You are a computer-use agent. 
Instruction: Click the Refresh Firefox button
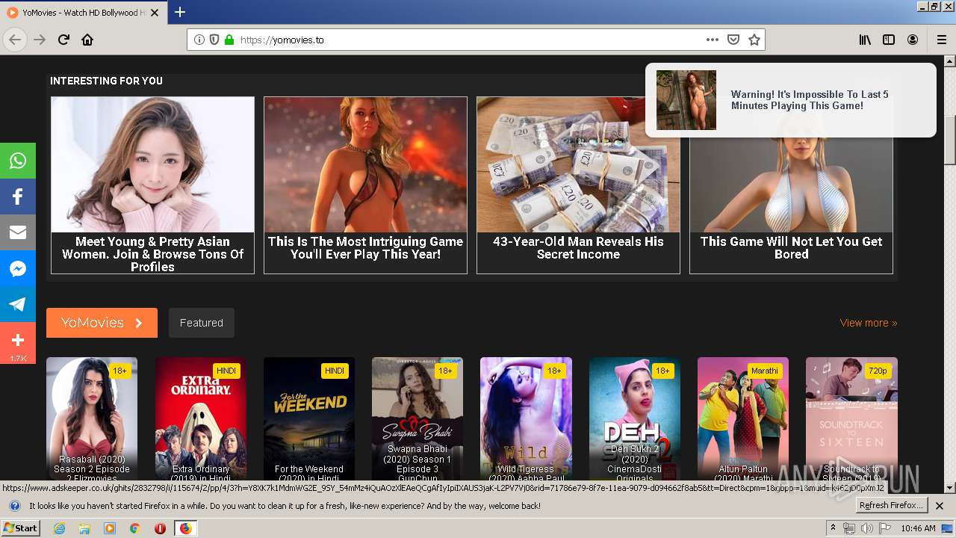(x=892, y=506)
